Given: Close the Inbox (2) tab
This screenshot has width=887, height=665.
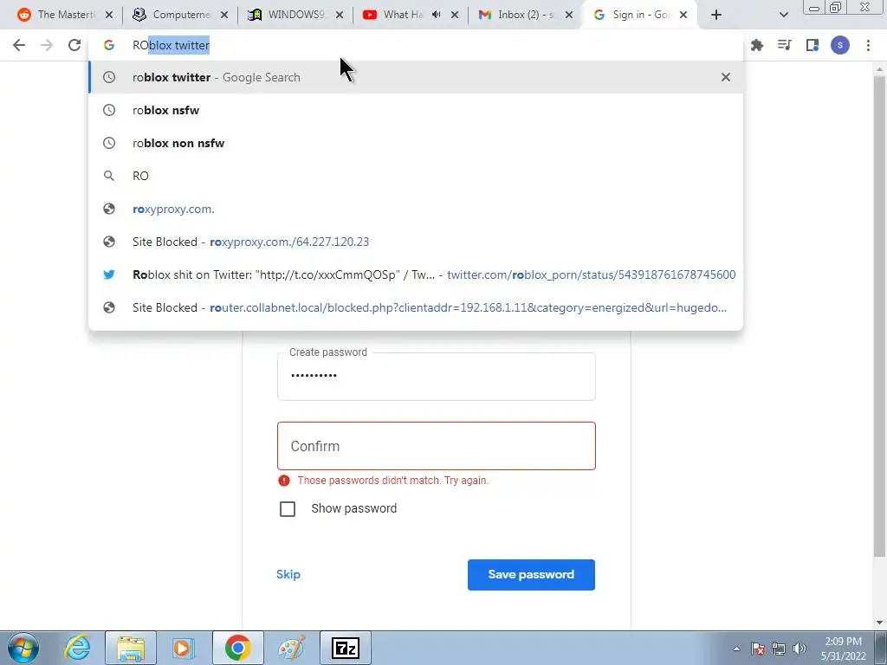Looking at the screenshot, I should [569, 16].
